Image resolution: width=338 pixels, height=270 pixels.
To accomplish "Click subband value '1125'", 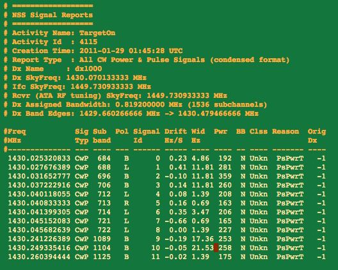I will coord(102,257).
